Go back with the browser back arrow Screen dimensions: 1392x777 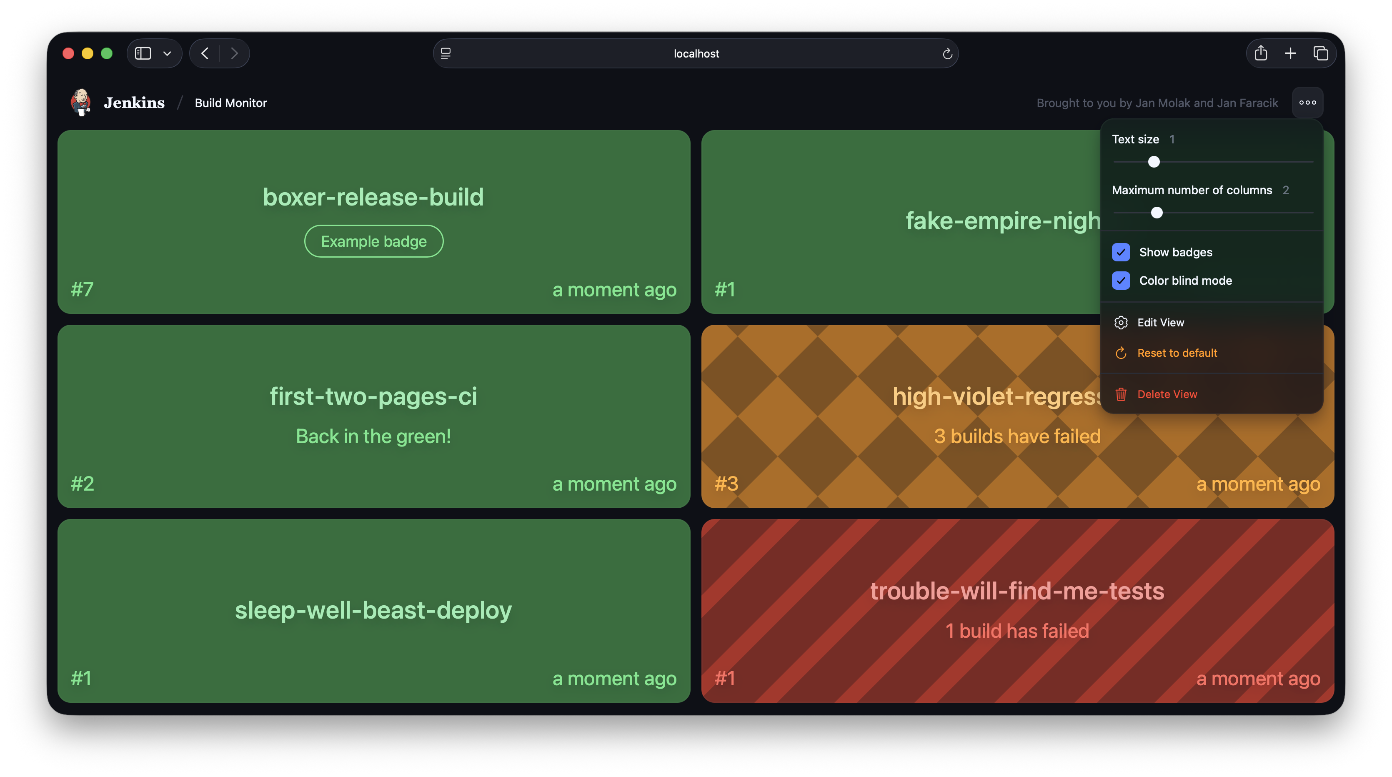pyautogui.click(x=205, y=53)
